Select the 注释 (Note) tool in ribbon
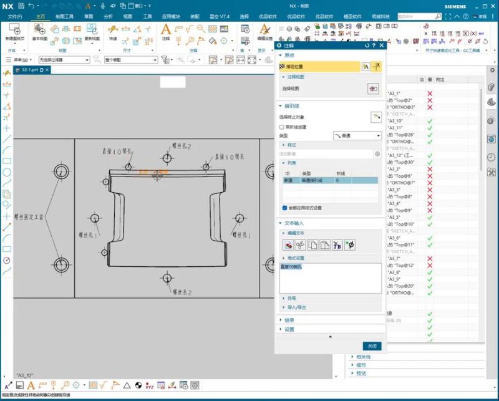This screenshot has width=499, height=401. pyautogui.click(x=165, y=31)
